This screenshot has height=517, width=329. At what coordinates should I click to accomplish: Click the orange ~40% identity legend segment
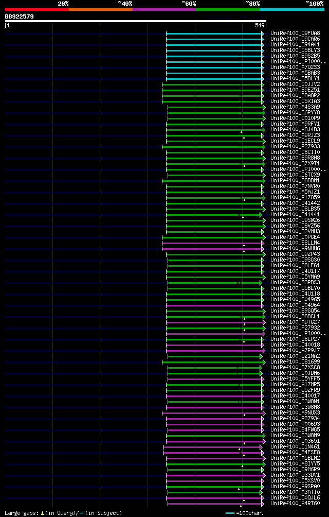point(101,9)
